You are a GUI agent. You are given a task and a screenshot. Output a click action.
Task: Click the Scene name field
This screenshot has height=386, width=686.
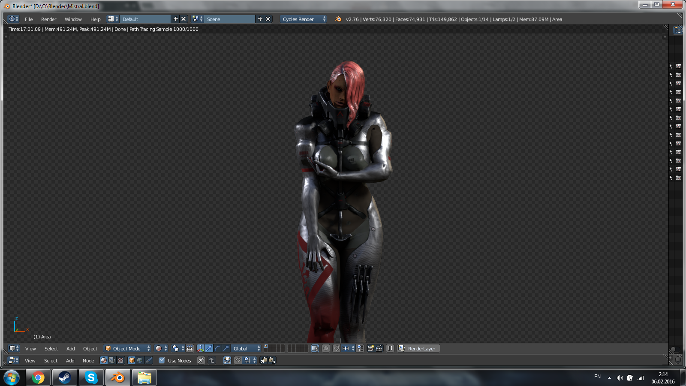click(x=230, y=19)
